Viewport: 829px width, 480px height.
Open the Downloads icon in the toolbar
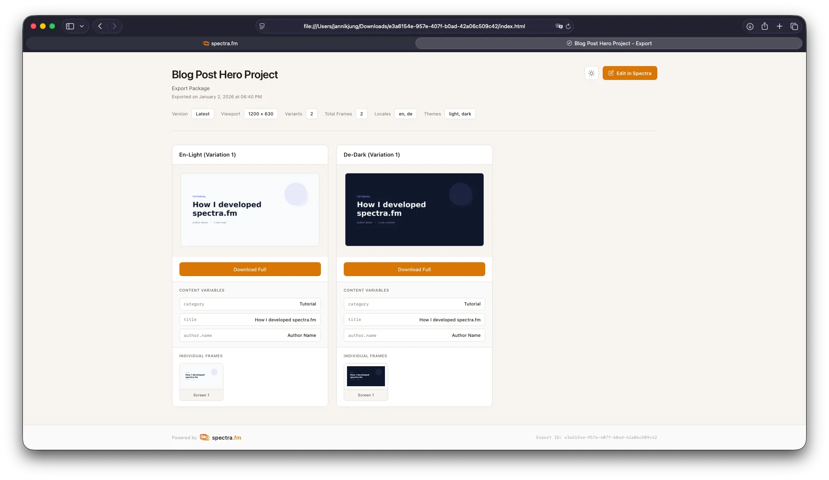(x=749, y=26)
